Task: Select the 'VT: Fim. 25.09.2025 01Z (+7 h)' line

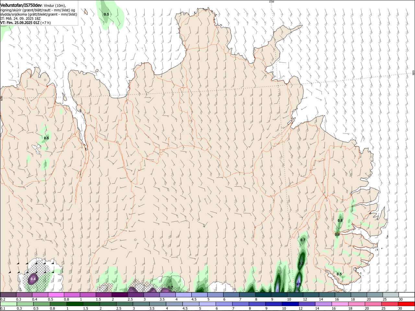Action: point(26,23)
